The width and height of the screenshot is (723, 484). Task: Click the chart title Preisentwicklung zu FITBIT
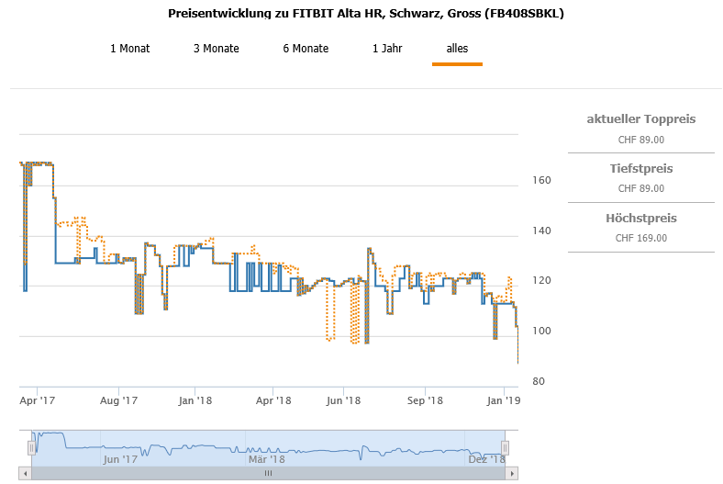pos(364,14)
